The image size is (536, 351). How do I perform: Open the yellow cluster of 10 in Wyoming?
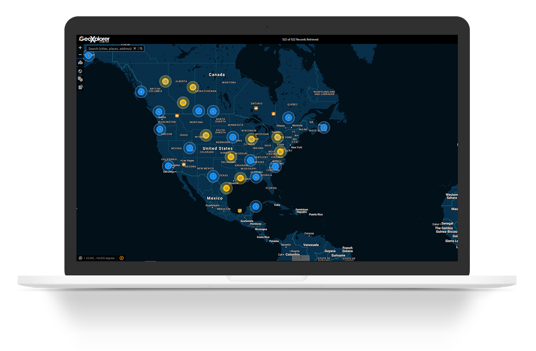pyautogui.click(x=206, y=135)
